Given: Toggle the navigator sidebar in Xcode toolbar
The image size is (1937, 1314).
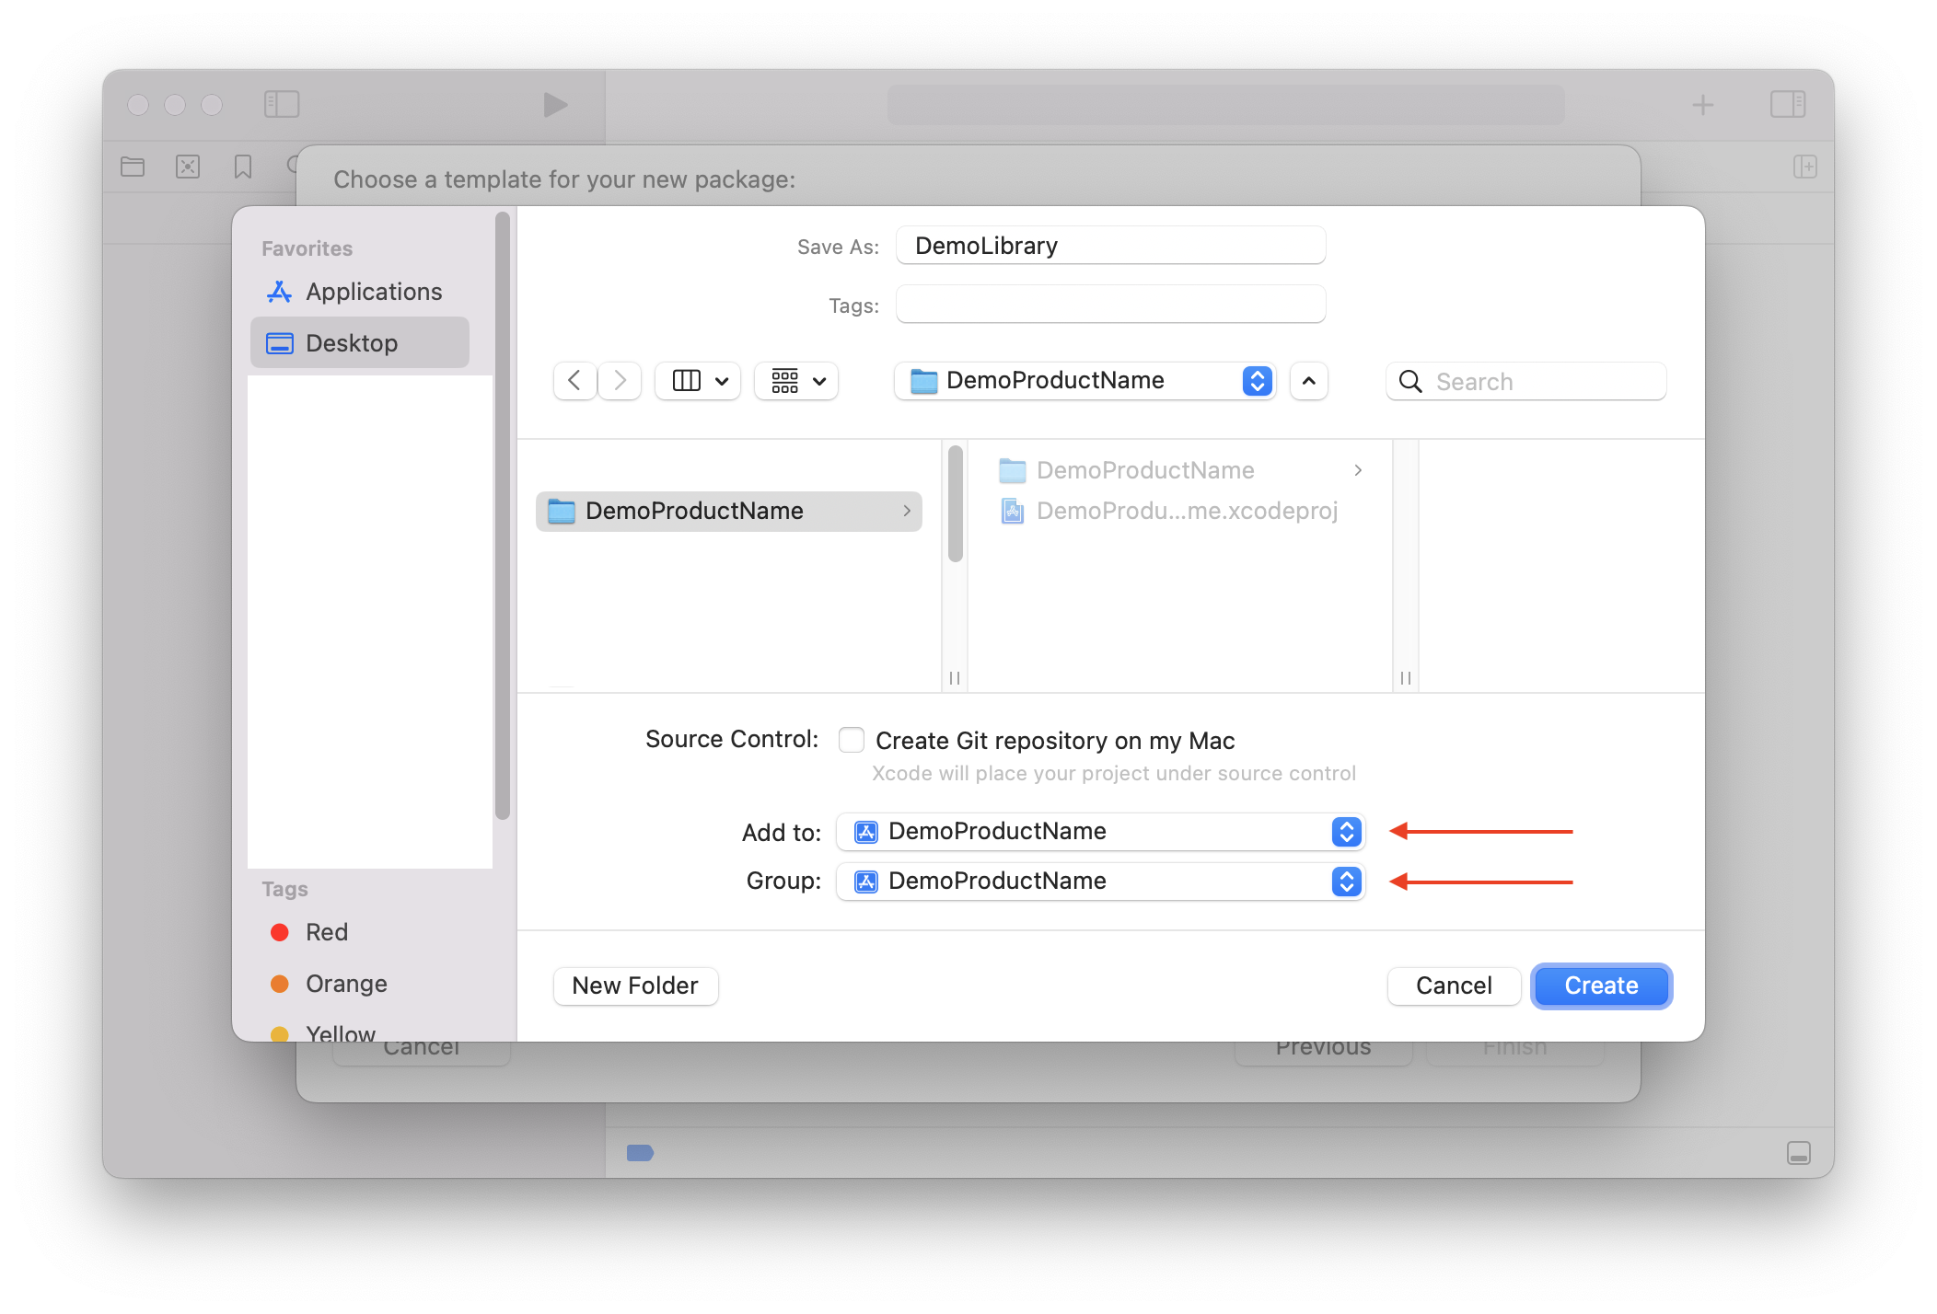Looking at the screenshot, I should [x=282, y=104].
